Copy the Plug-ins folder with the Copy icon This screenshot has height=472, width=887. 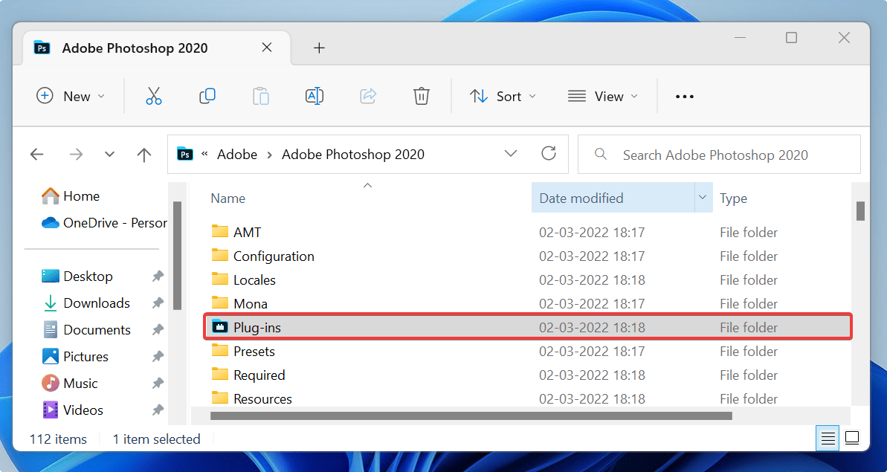207,96
